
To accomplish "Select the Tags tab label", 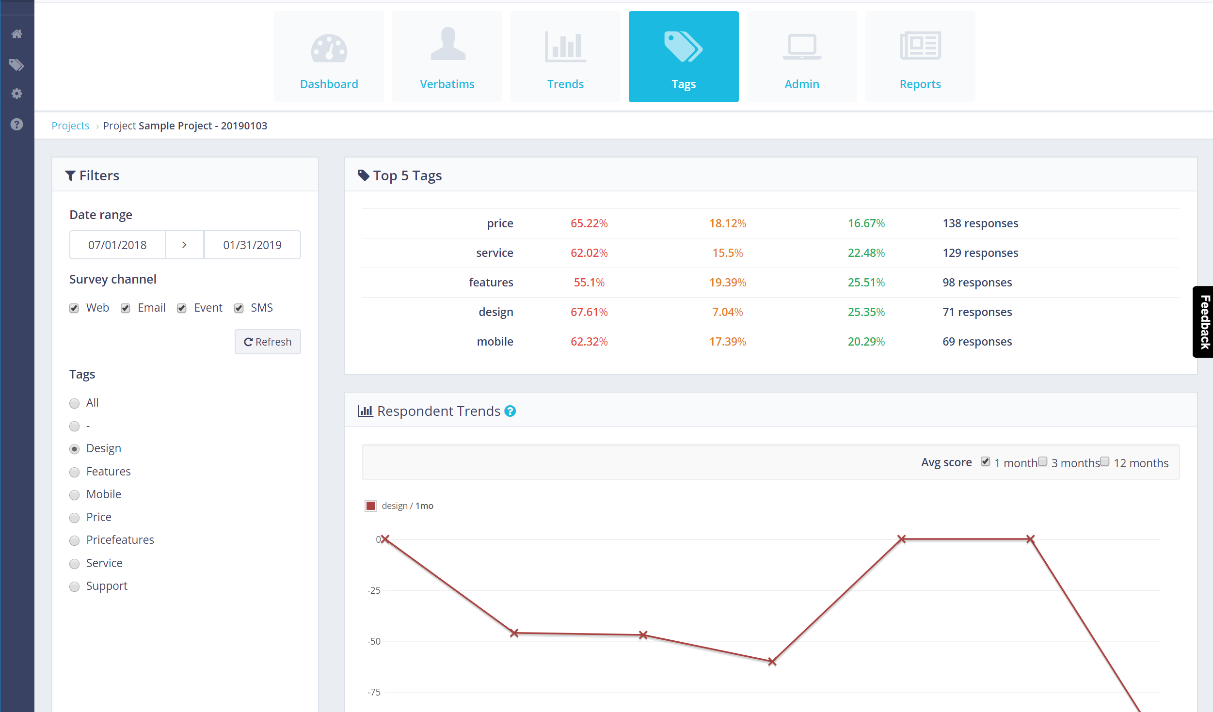I will [x=684, y=84].
